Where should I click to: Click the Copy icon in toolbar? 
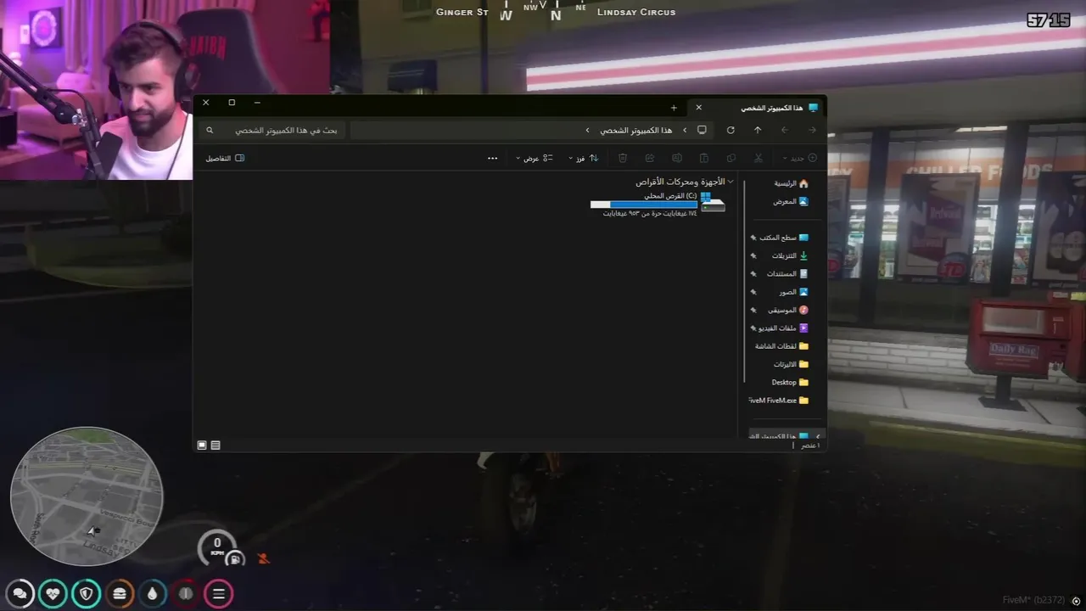pyautogui.click(x=731, y=158)
